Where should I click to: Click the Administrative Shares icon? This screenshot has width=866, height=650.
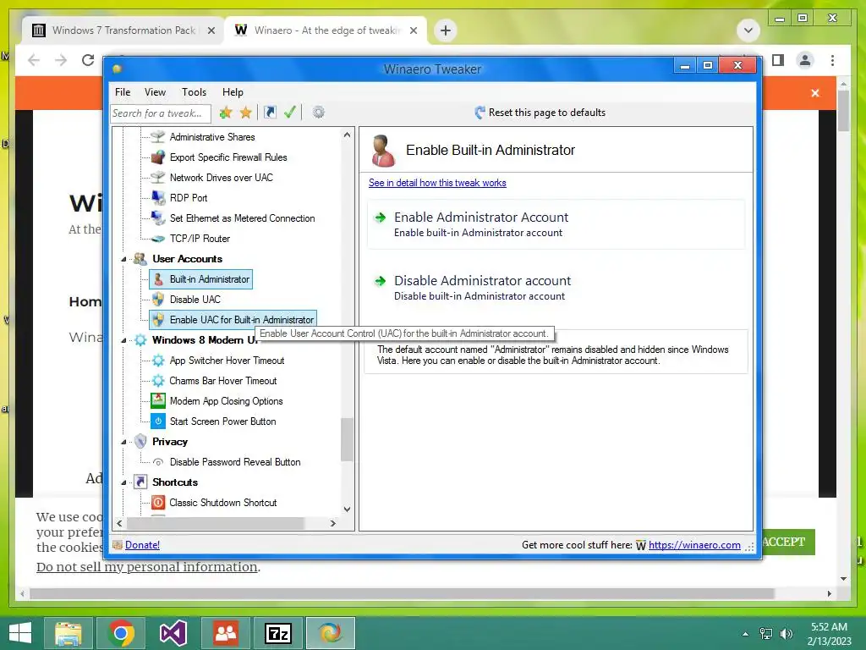[x=158, y=136]
